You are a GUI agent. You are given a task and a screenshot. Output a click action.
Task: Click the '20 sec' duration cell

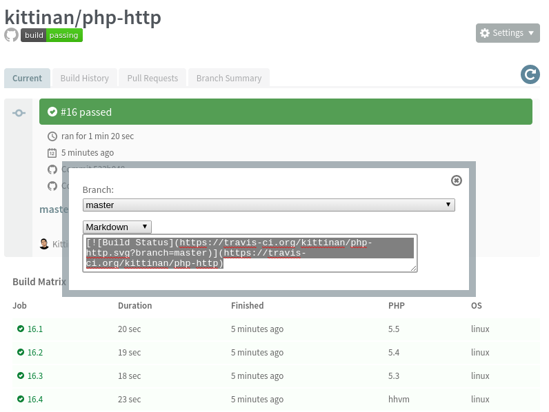[129, 329]
